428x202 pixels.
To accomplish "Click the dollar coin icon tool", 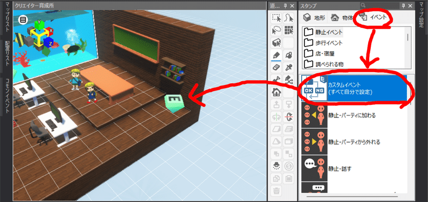I will 288,166.
